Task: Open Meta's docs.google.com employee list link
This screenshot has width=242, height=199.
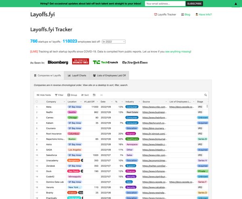Action: [181, 107]
